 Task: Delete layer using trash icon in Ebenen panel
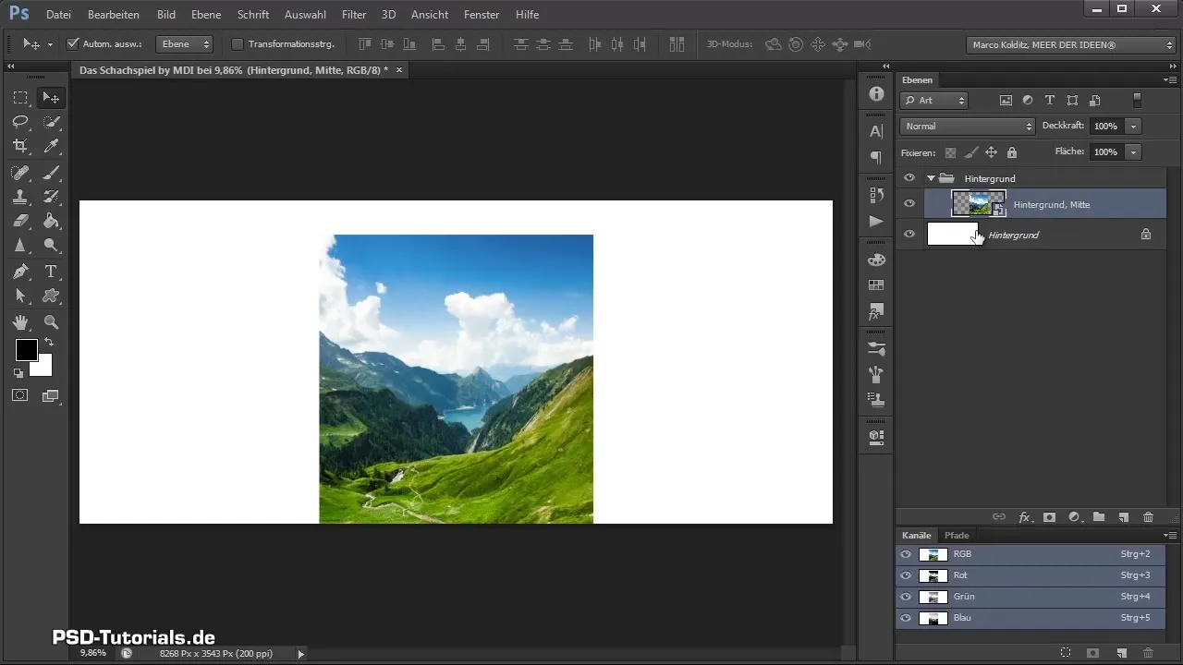[1148, 518]
